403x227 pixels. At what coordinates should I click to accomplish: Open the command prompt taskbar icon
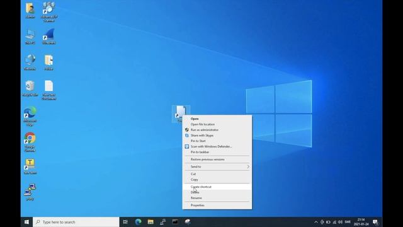[x=175, y=222]
